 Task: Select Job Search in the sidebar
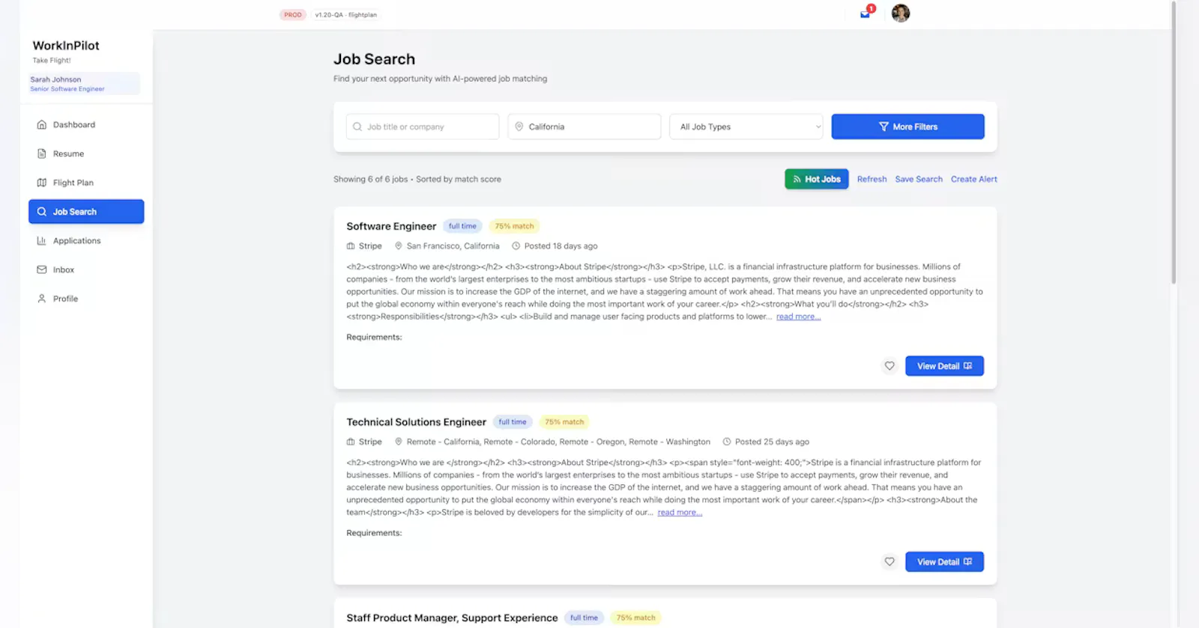(86, 212)
